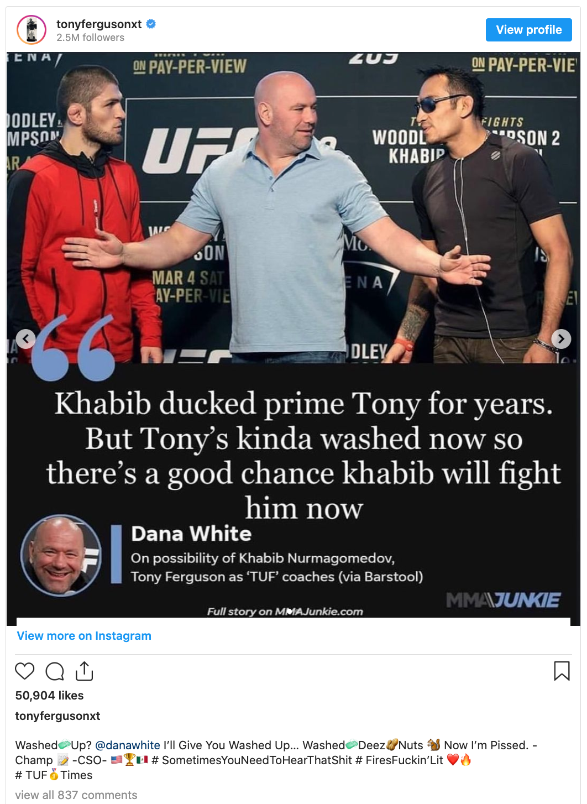Expand view all 837 comments
The image size is (587, 804).
point(76,795)
